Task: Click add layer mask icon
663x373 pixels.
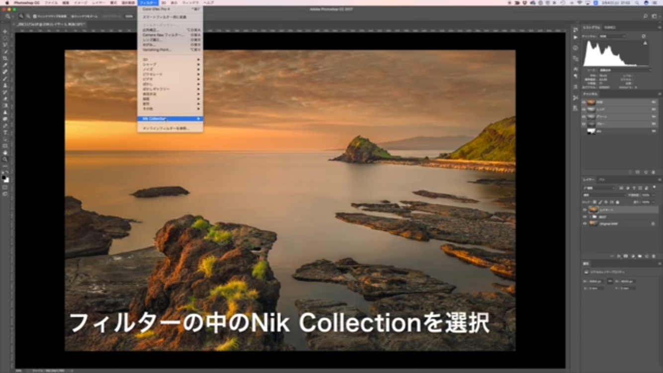Action: click(x=626, y=256)
